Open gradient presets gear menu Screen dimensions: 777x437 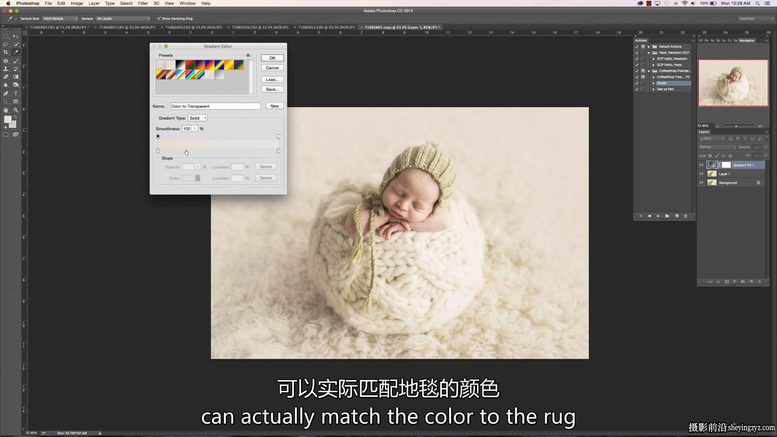[248, 55]
